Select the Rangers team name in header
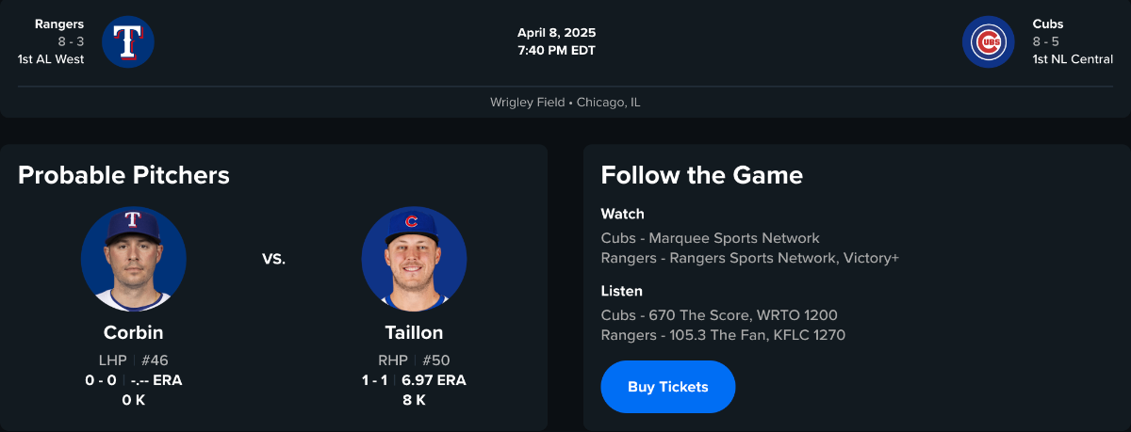The width and height of the screenshot is (1131, 432). [x=61, y=24]
